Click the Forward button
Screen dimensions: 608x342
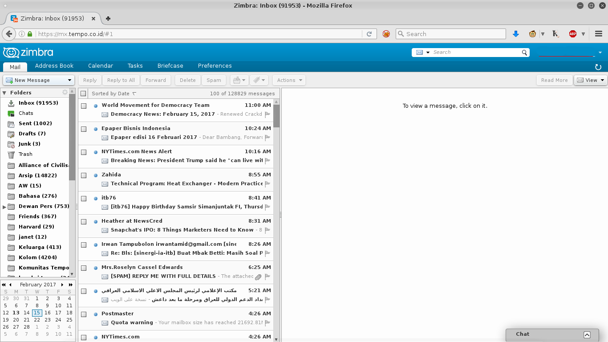[156, 80]
